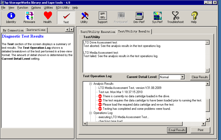
Task: Select the 'Analysis Results' tree label
Action: (x=103, y=84)
